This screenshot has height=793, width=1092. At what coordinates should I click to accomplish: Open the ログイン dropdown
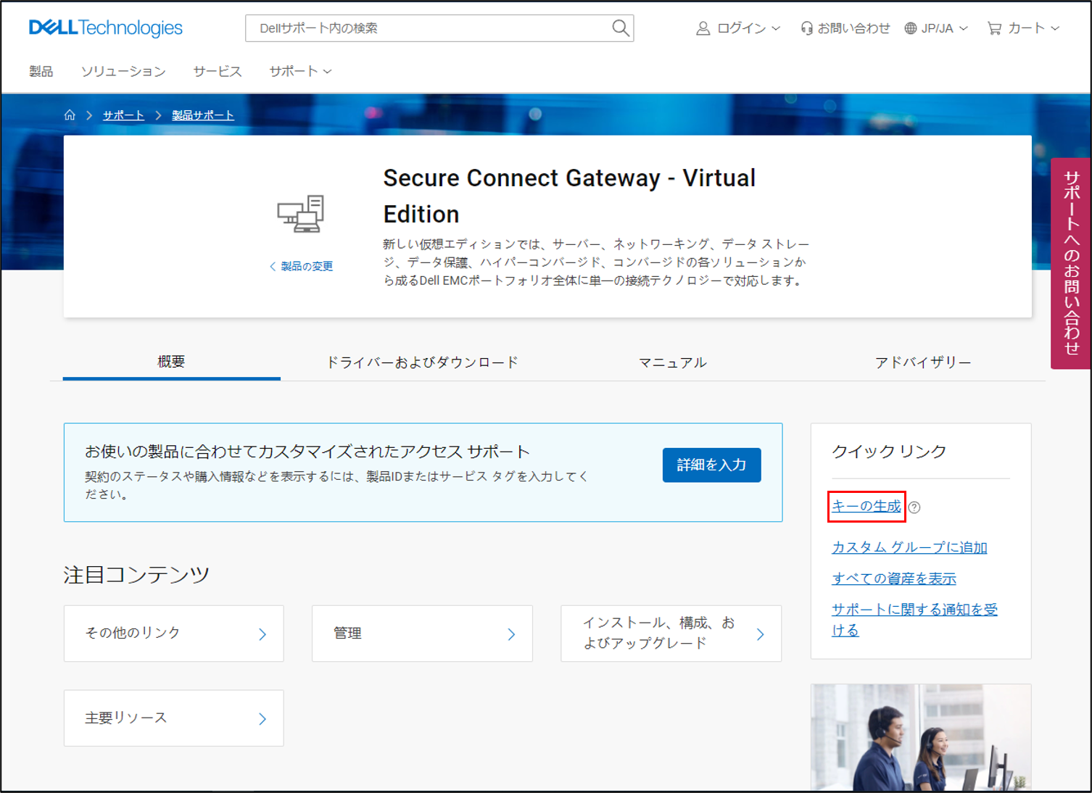(738, 28)
